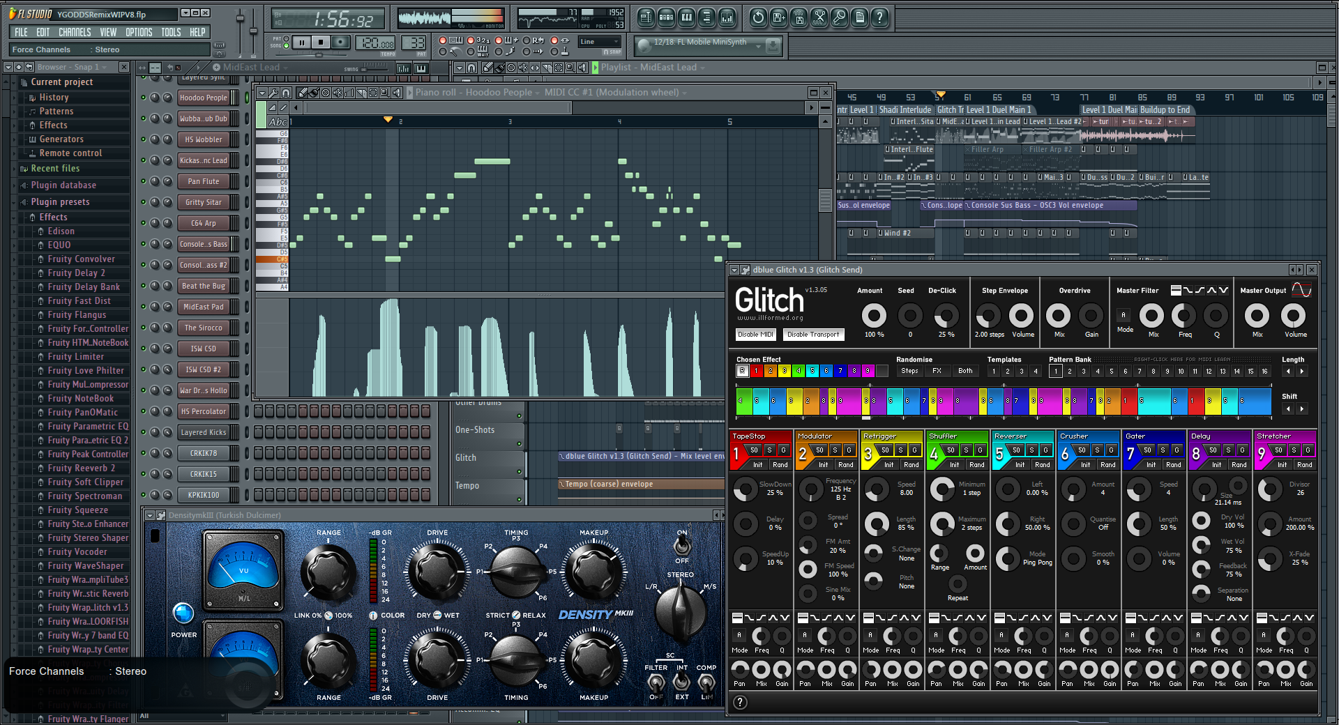Viewport: 1339px width, 725px height.
Task: Select red effect 1 in Chosen Effect
Action: tap(756, 371)
